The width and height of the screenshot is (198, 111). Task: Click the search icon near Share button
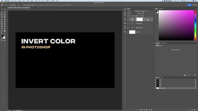193,5
